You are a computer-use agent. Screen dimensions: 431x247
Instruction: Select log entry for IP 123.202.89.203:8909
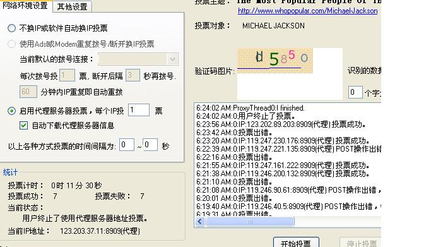pos(281,124)
